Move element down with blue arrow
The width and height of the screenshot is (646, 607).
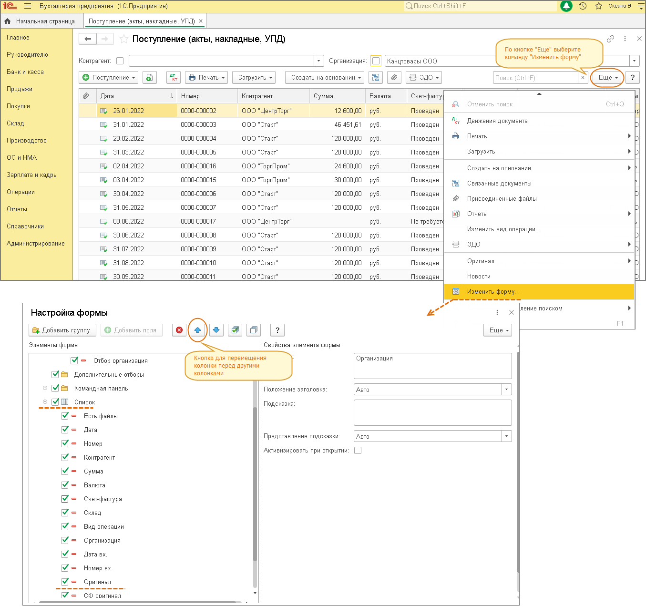pos(216,330)
